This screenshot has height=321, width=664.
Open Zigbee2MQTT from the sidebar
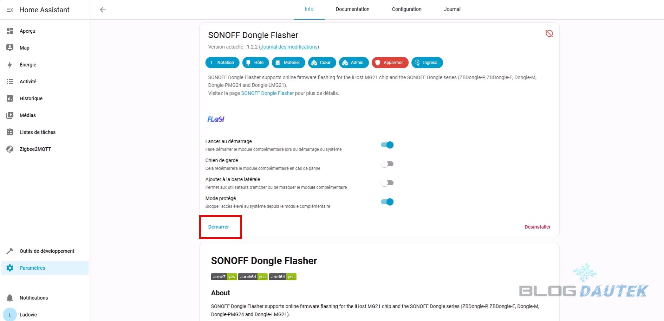coord(35,149)
